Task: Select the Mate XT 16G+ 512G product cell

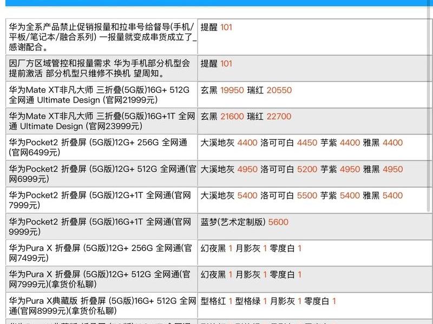Action: (101, 95)
